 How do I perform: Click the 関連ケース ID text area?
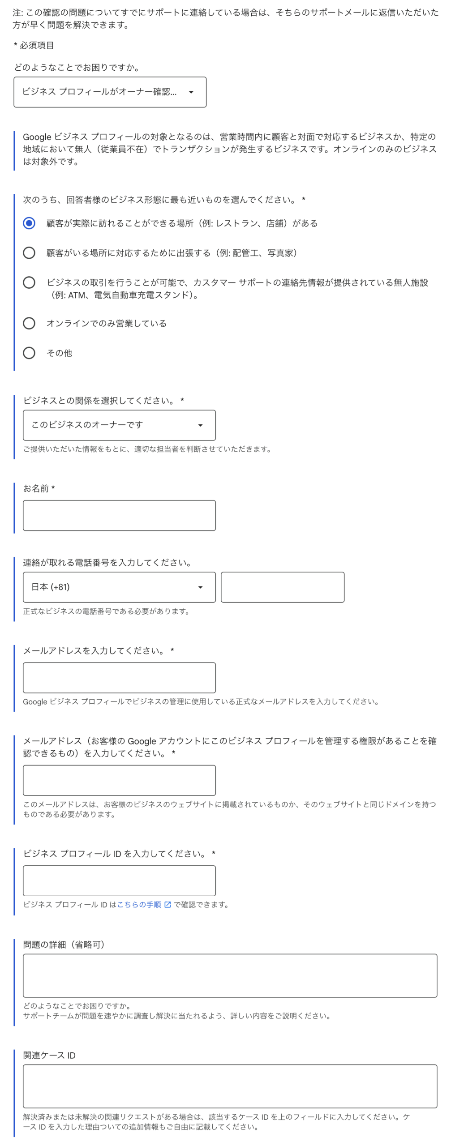pyautogui.click(x=230, y=1086)
